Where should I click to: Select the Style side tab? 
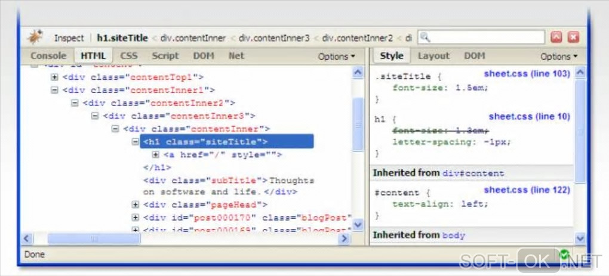click(x=392, y=56)
